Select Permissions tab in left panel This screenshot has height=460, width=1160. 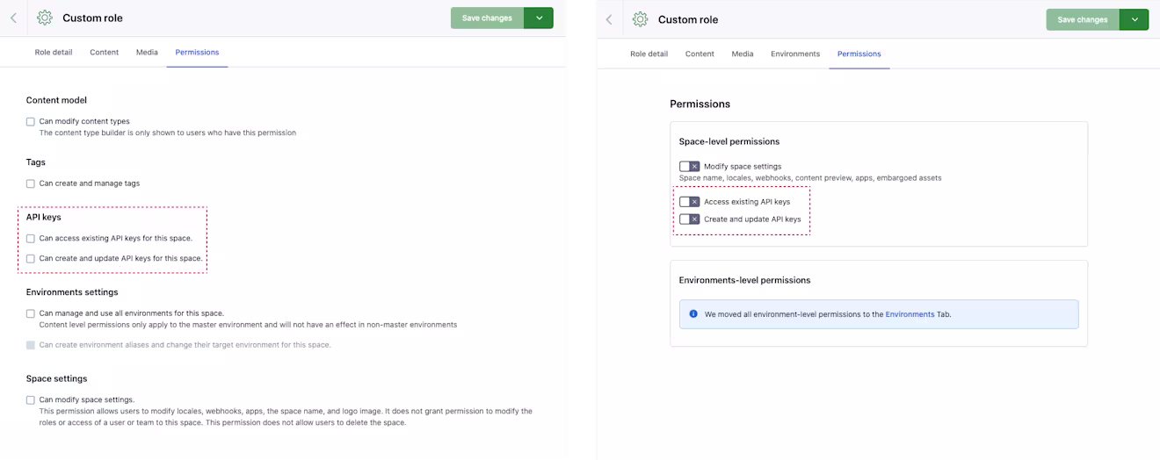point(197,52)
